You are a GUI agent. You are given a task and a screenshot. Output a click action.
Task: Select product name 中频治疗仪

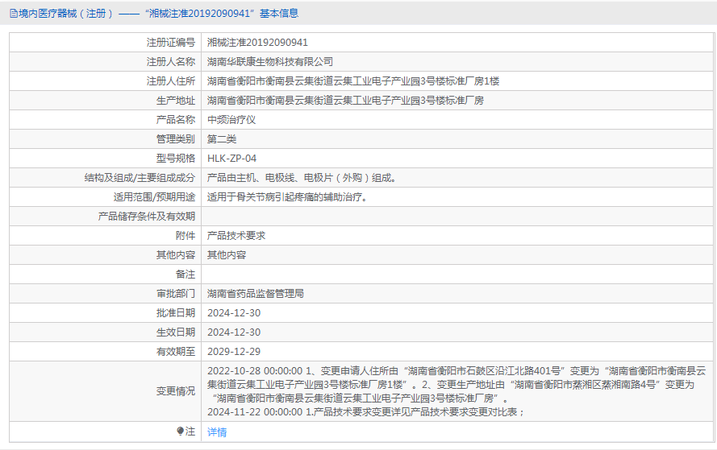231,120
